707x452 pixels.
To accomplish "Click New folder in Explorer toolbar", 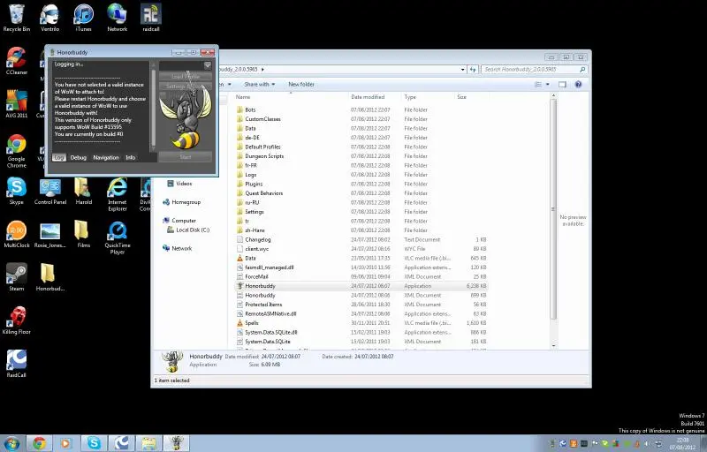I will click(301, 84).
